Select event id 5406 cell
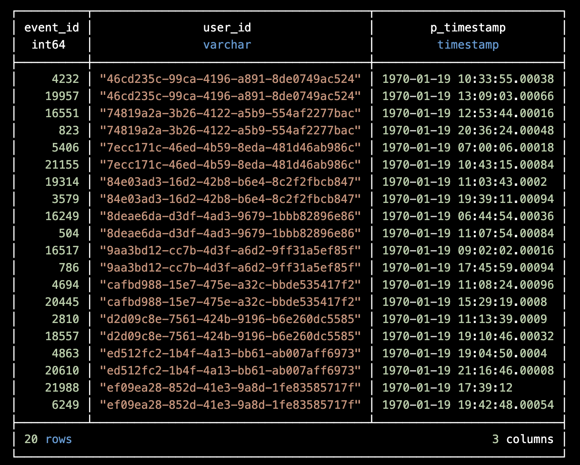580x465 pixels. (66, 148)
